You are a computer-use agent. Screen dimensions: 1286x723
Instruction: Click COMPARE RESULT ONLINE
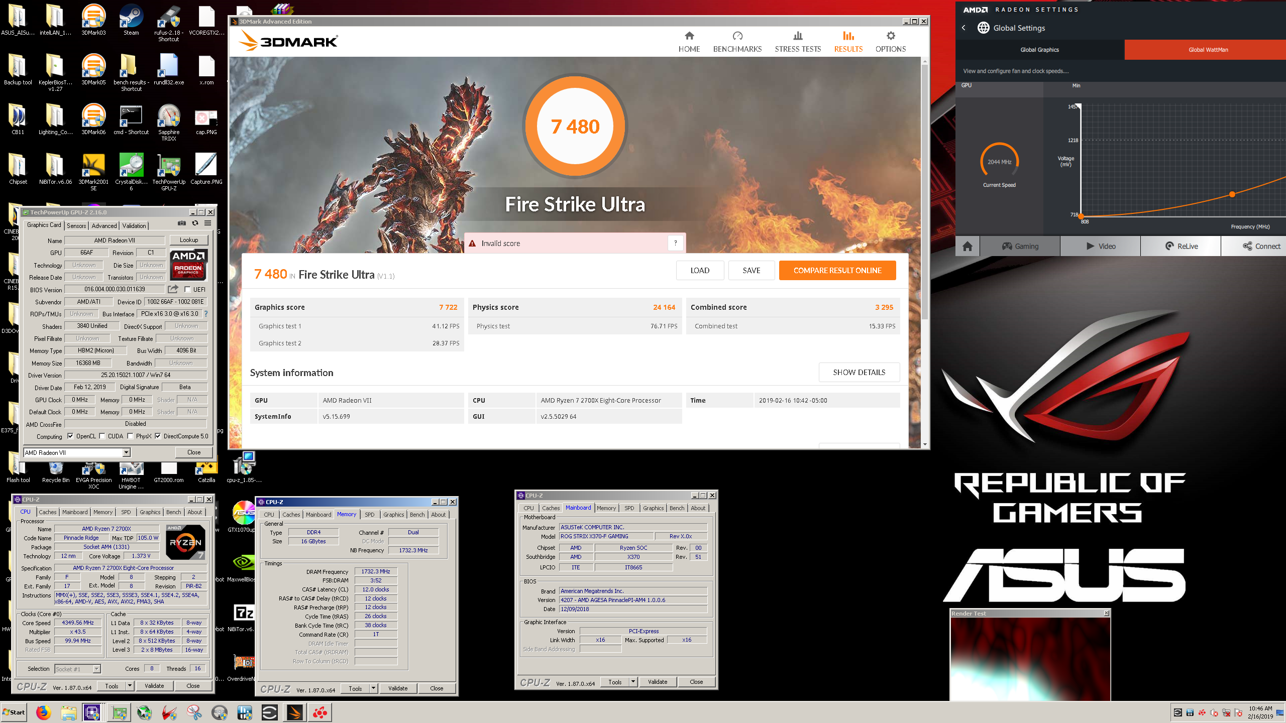(x=837, y=270)
